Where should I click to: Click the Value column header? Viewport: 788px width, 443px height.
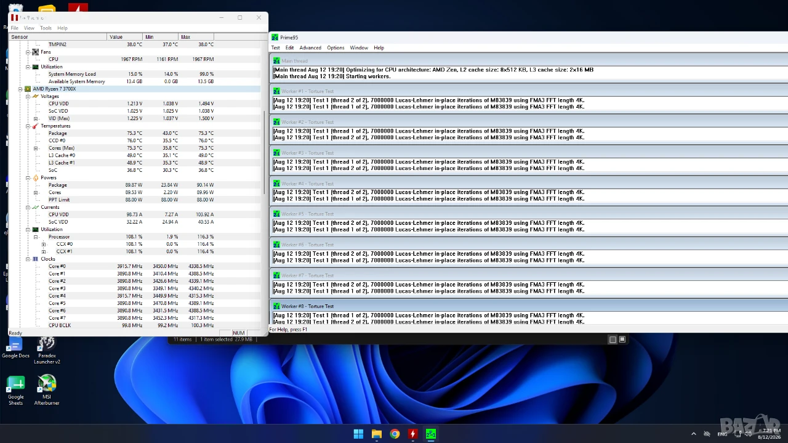[x=124, y=37]
